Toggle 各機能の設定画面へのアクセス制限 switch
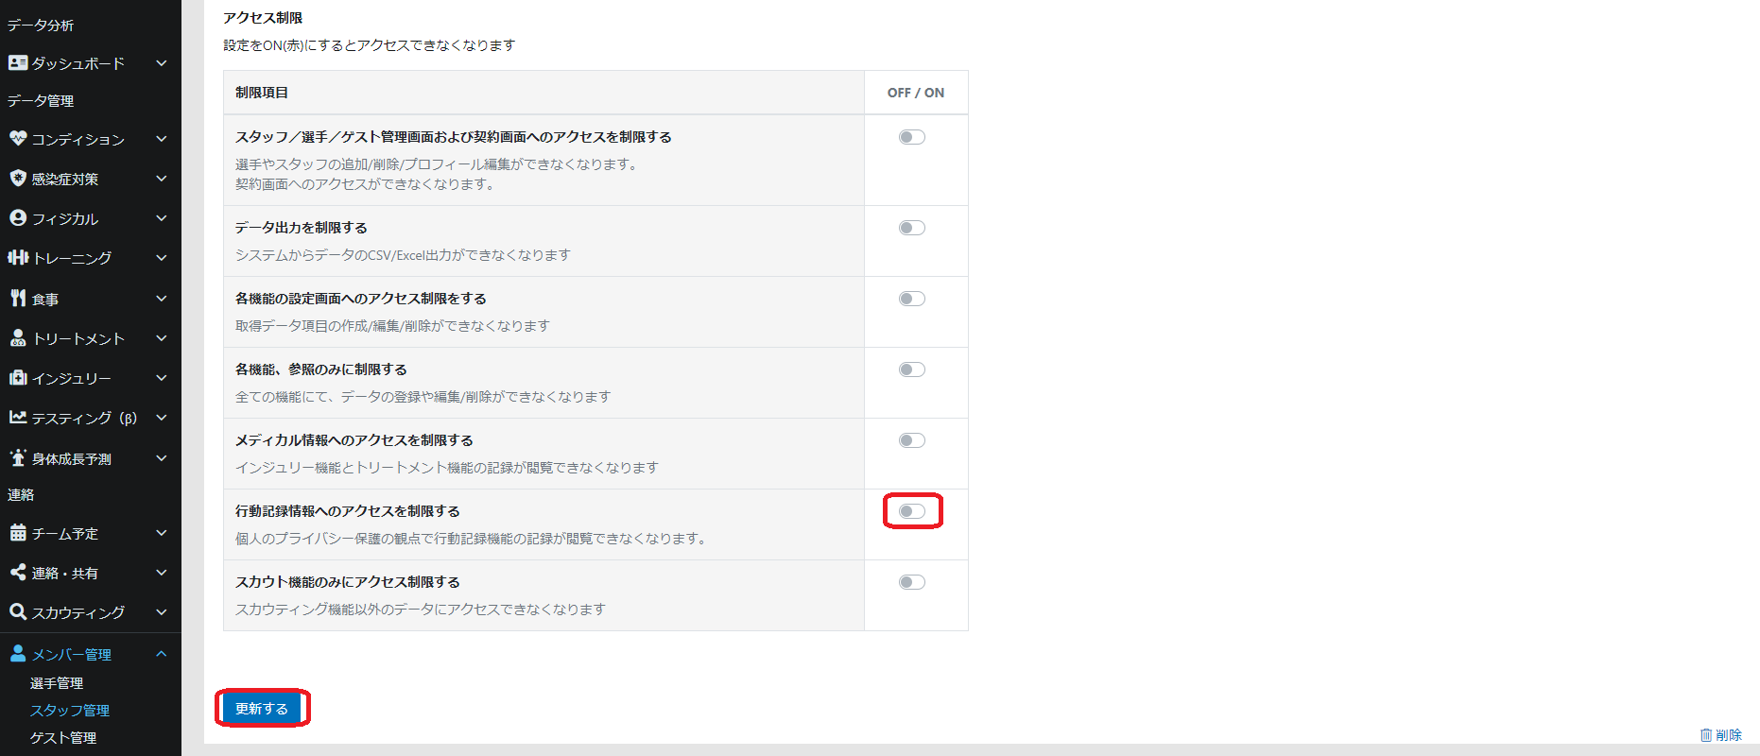 tap(912, 299)
